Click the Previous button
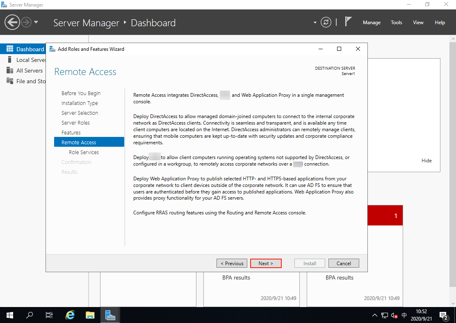This screenshot has width=456, height=323. coord(232,264)
